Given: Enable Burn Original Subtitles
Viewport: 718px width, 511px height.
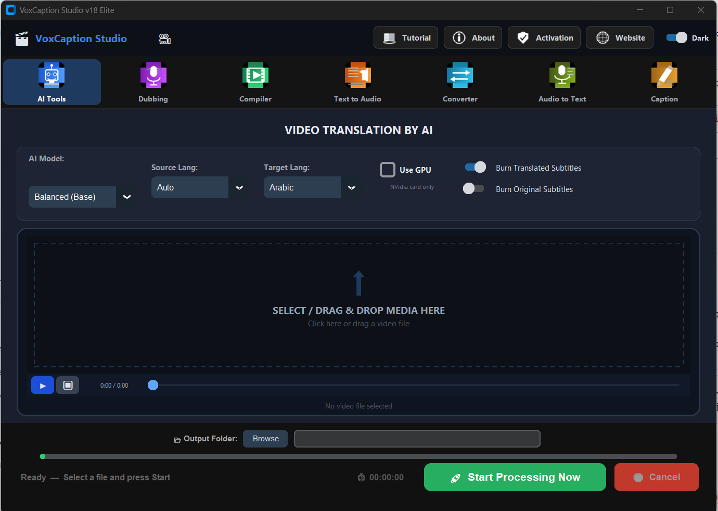Looking at the screenshot, I should tap(473, 188).
